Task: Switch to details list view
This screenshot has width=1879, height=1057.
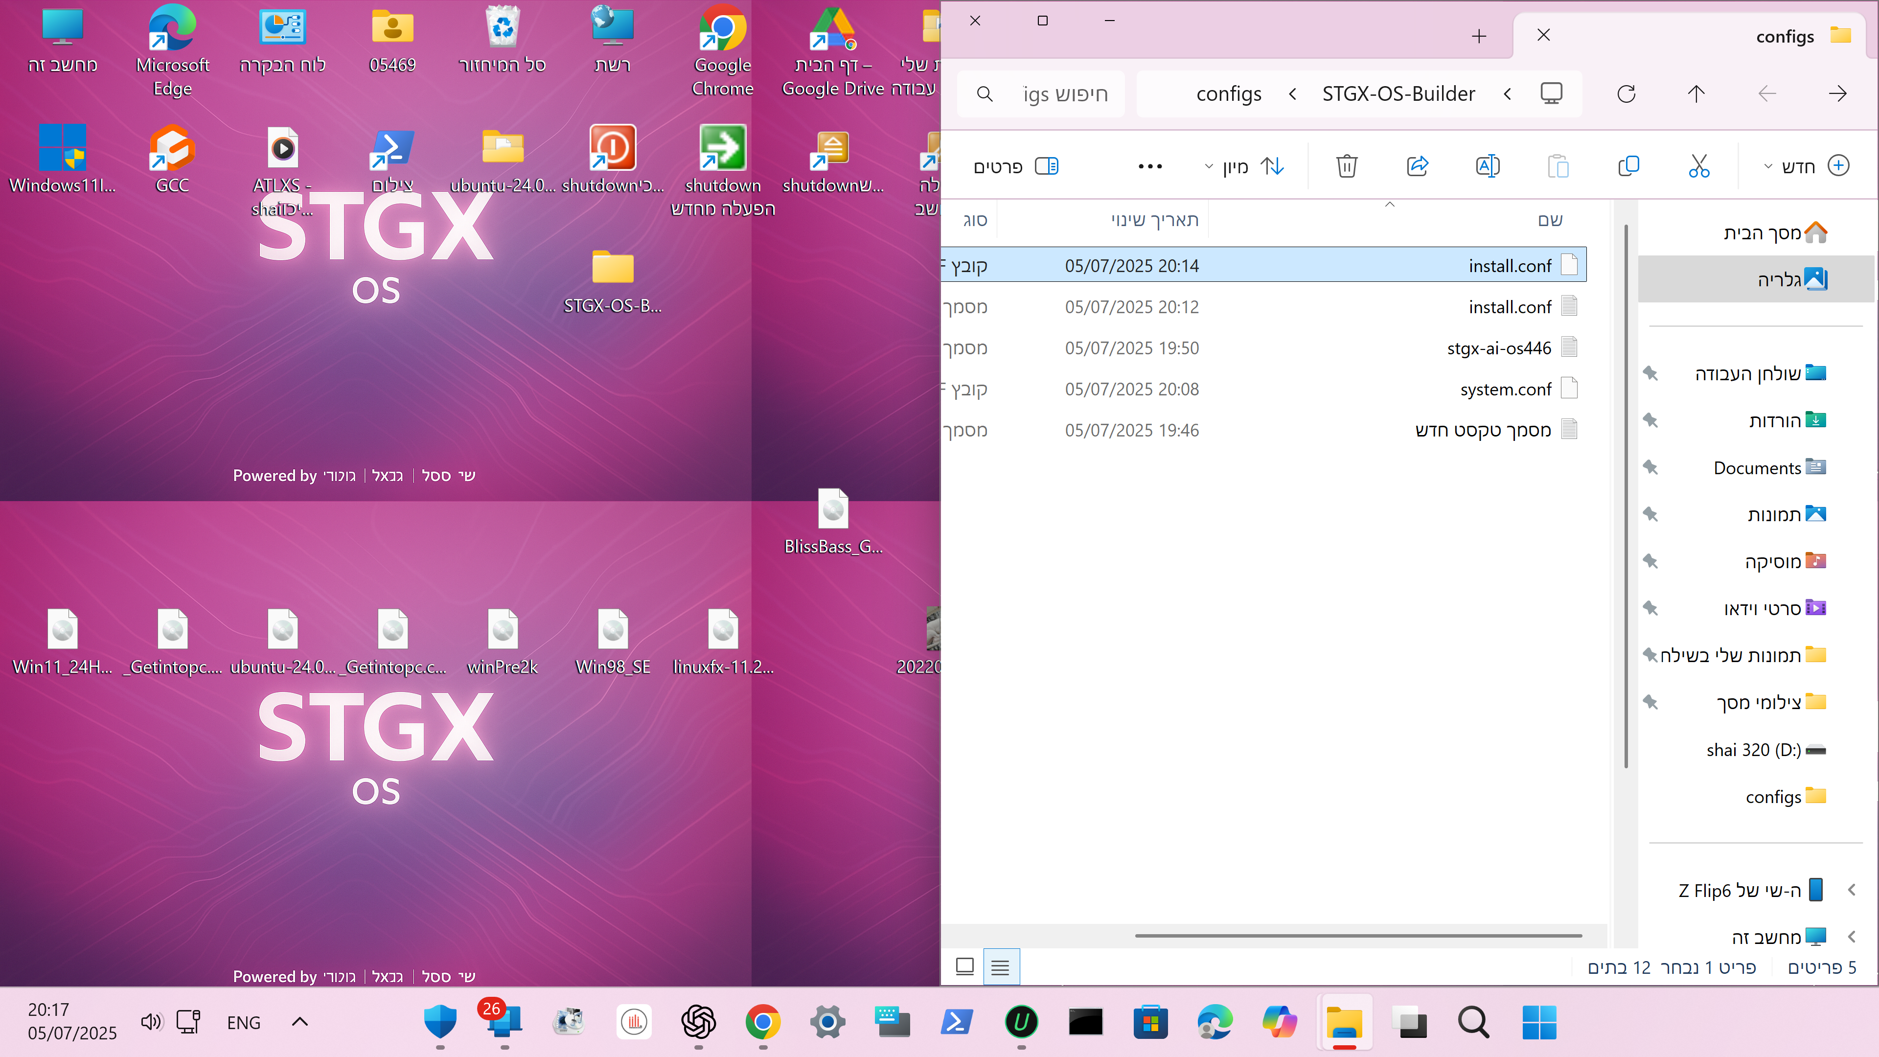Action: point(1000,967)
